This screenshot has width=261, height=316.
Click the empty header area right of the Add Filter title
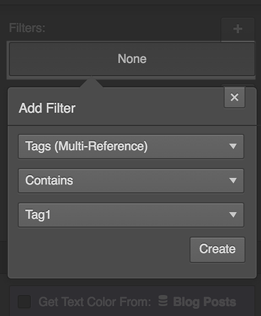click(149, 108)
